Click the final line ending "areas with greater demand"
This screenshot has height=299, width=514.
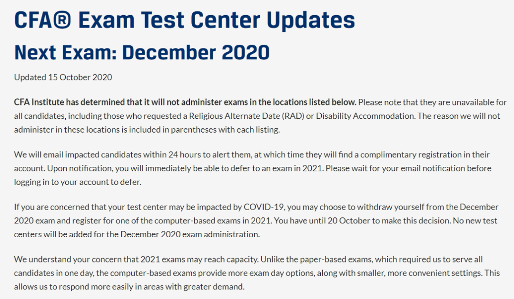click(128, 287)
